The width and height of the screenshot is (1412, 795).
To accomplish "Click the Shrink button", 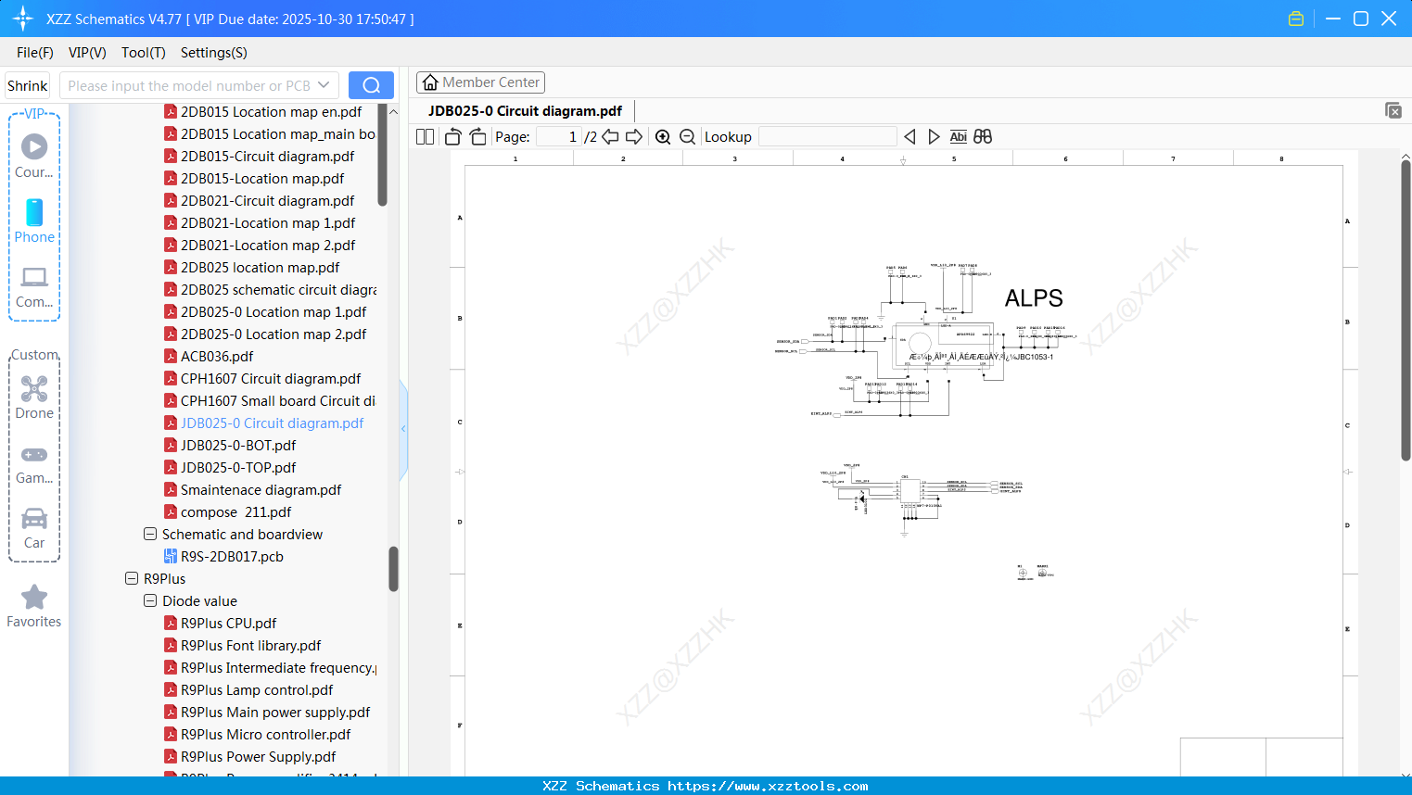I will pos(28,85).
